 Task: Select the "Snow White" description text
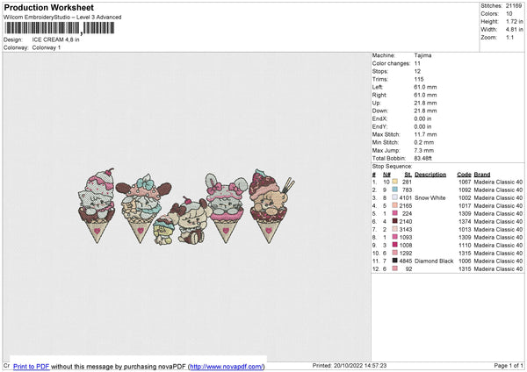430,197
